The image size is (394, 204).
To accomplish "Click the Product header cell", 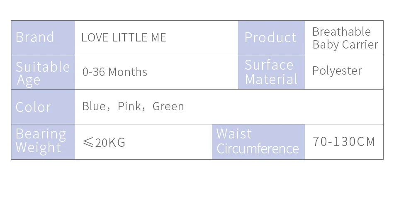I will point(271,38).
